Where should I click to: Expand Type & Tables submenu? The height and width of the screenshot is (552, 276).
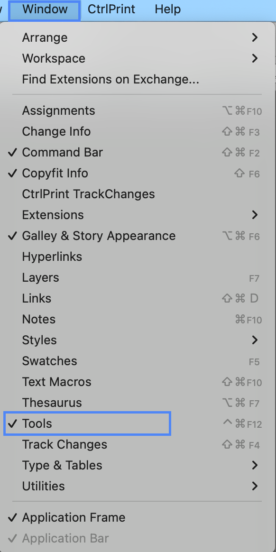click(x=138, y=465)
